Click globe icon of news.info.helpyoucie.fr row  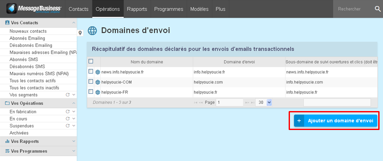click(x=98, y=72)
